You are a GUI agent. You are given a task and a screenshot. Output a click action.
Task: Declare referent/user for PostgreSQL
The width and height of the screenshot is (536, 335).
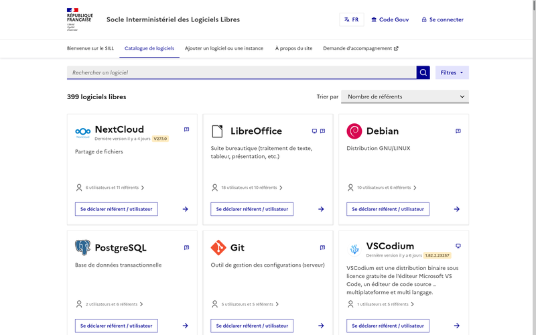[116, 326]
